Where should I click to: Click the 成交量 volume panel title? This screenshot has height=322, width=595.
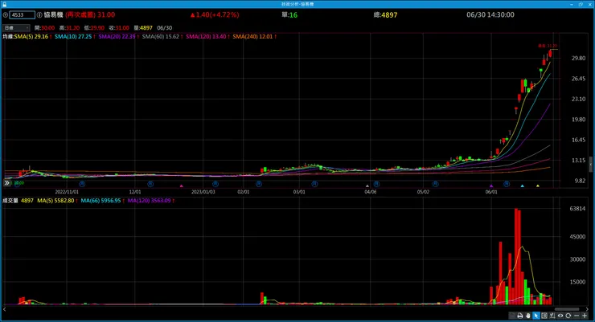10,201
